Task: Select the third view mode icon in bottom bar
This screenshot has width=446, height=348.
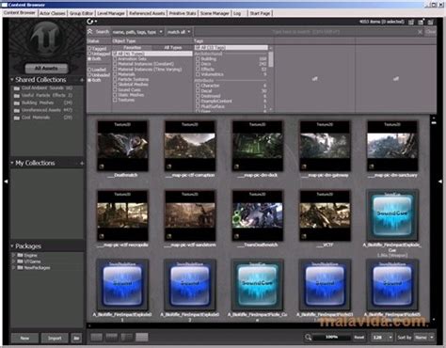Action: tap(127, 337)
